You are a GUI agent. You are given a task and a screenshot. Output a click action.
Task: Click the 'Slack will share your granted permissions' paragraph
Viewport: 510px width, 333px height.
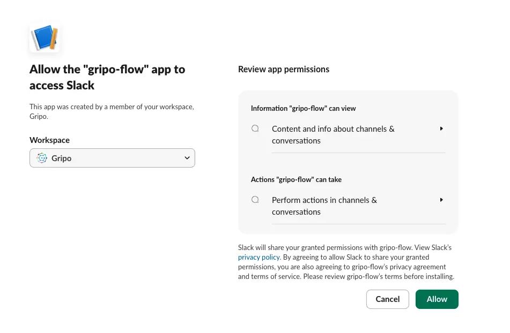[x=346, y=262]
